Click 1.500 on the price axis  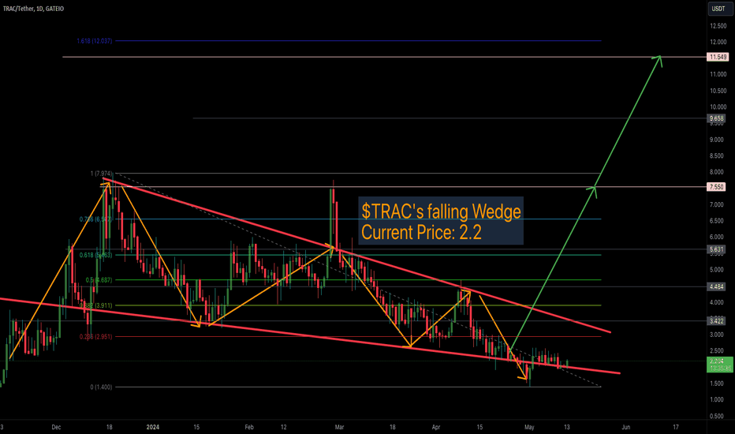coord(717,383)
